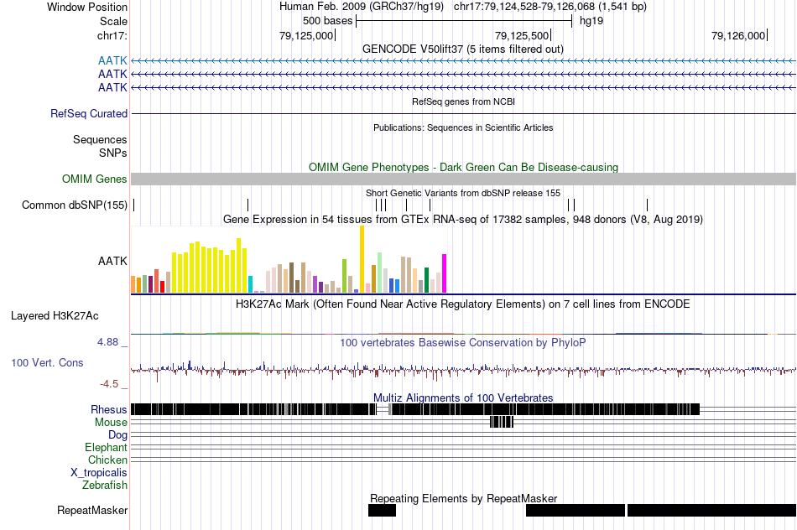Screen dimensions: 797x530
Task: Select the X_tropicalis alignment label
Action: click(x=99, y=473)
